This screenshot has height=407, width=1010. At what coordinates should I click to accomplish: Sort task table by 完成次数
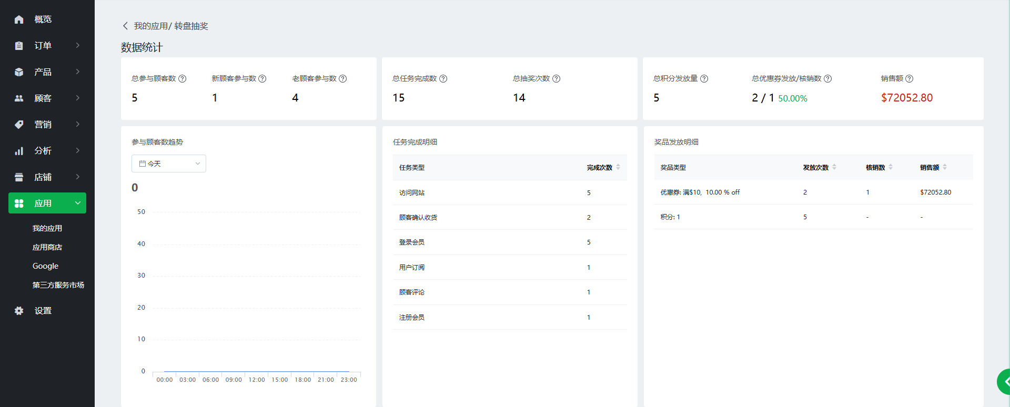click(618, 167)
